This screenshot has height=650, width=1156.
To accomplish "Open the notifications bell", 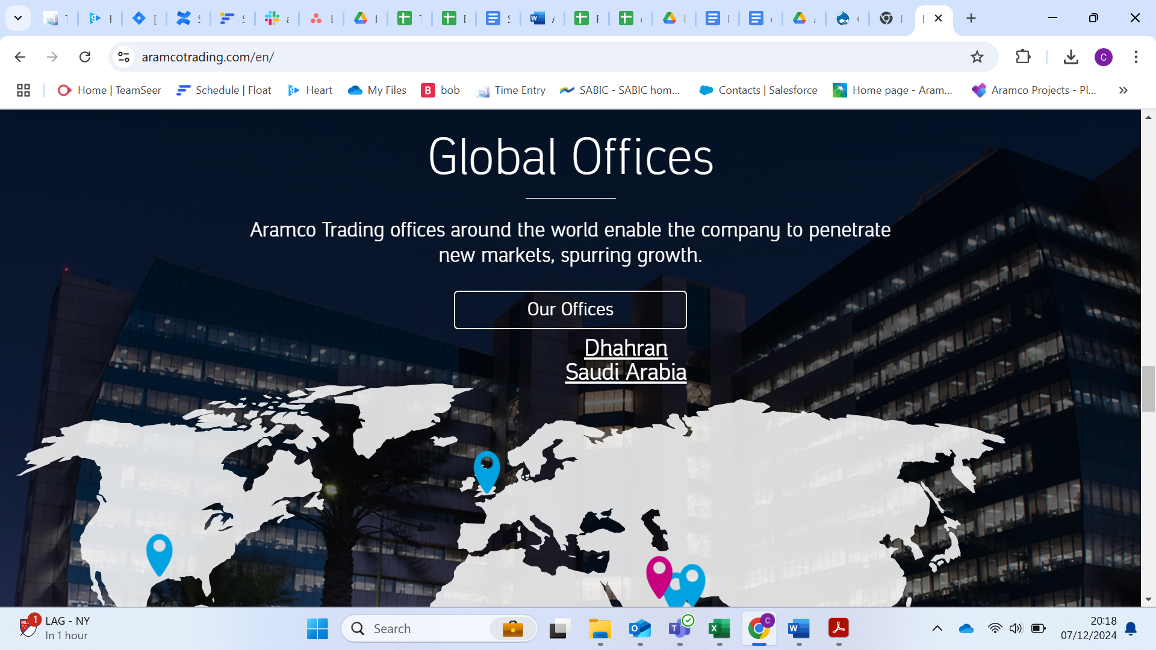I will [x=1131, y=628].
